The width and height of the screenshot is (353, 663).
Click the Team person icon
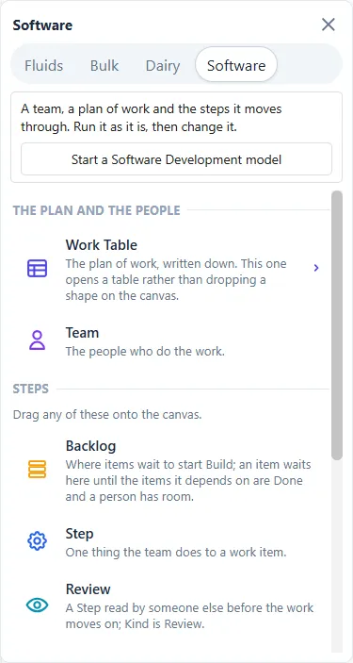(37, 340)
